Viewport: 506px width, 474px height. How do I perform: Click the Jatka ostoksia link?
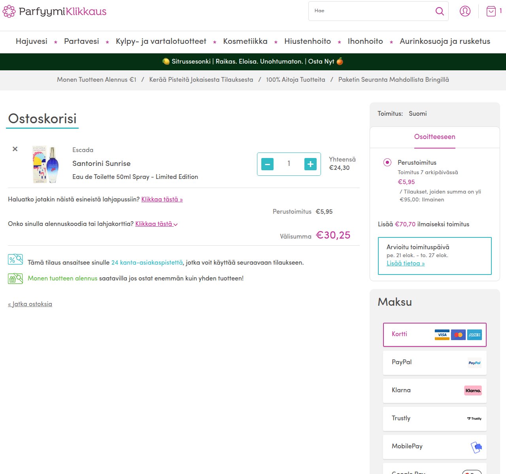click(x=30, y=304)
